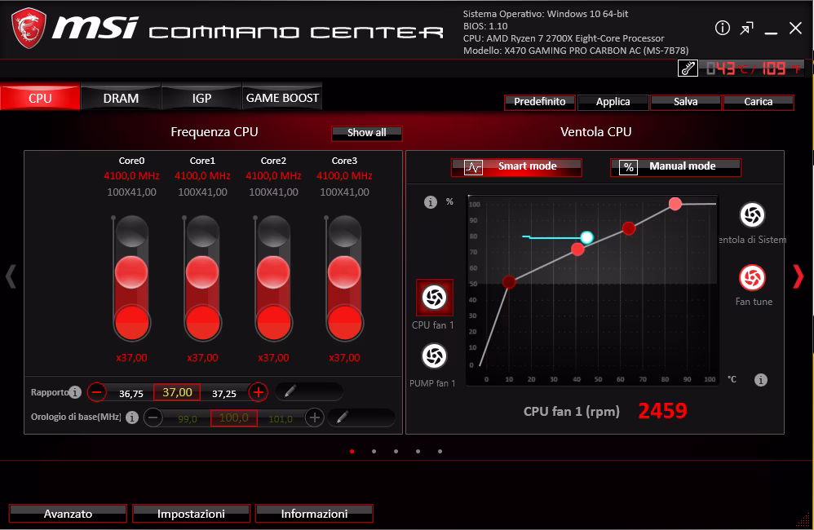
Task: Open info icon next to Orologio di base
Action: coord(132,417)
